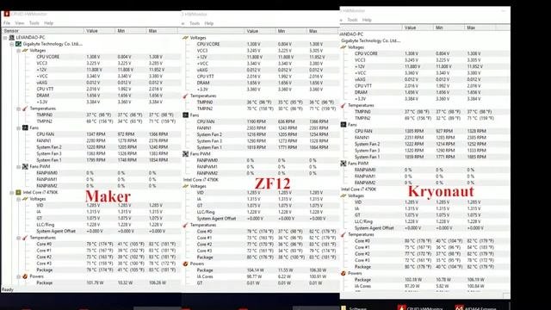Click the Powers icon in ZF12 window
551x310 pixels.
pos(186,263)
